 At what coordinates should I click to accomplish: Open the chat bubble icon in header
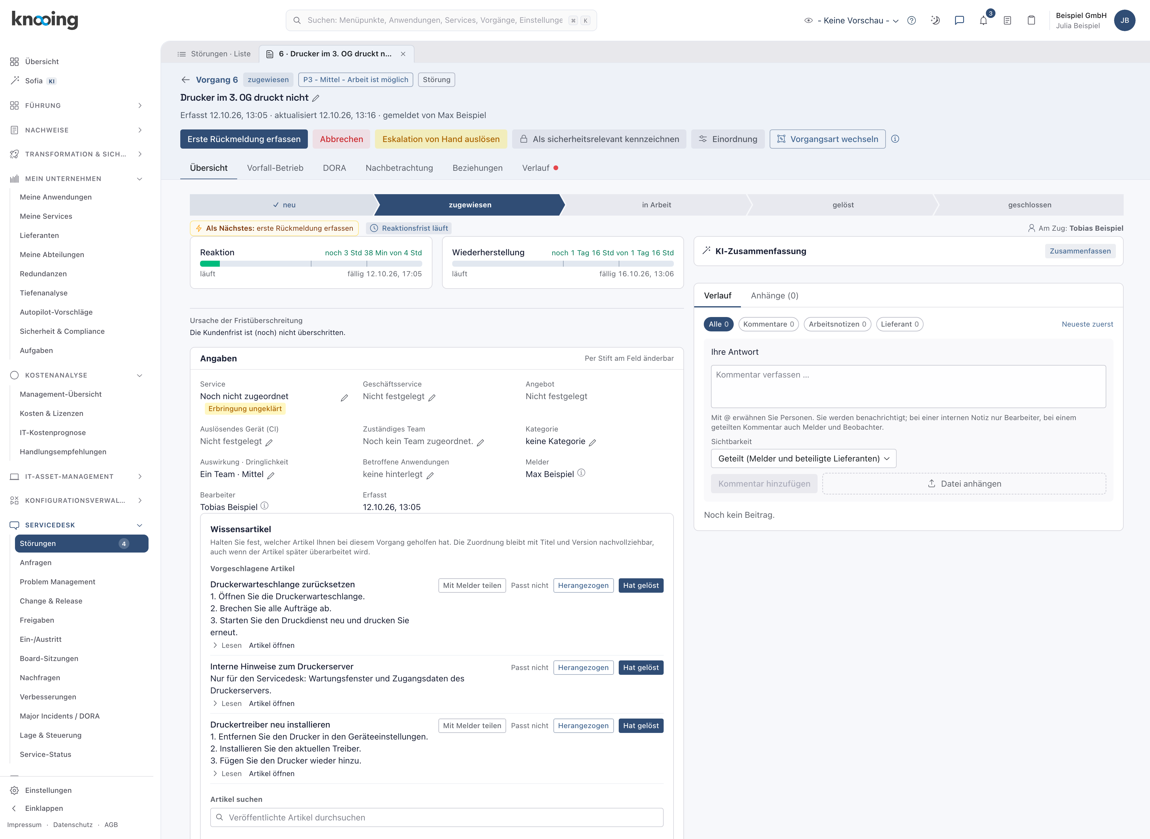[959, 20]
